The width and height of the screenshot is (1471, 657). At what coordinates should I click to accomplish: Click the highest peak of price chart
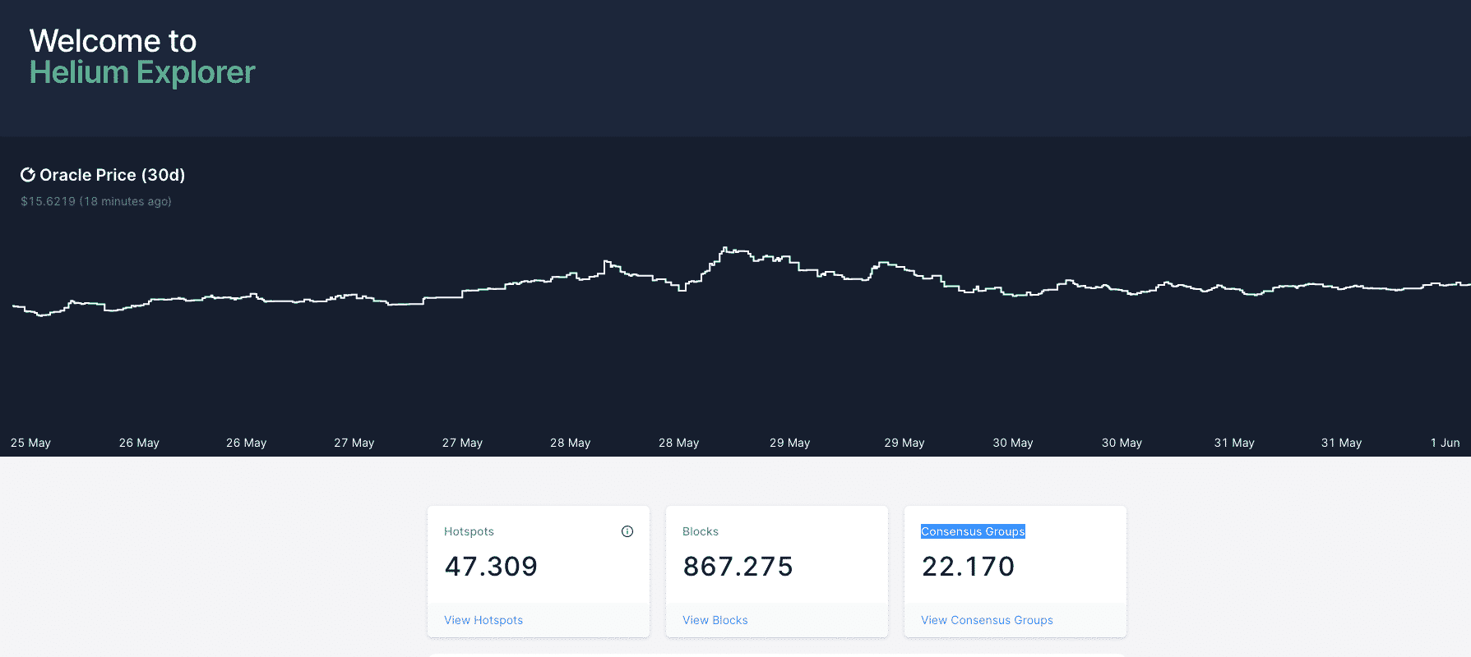[x=724, y=248]
